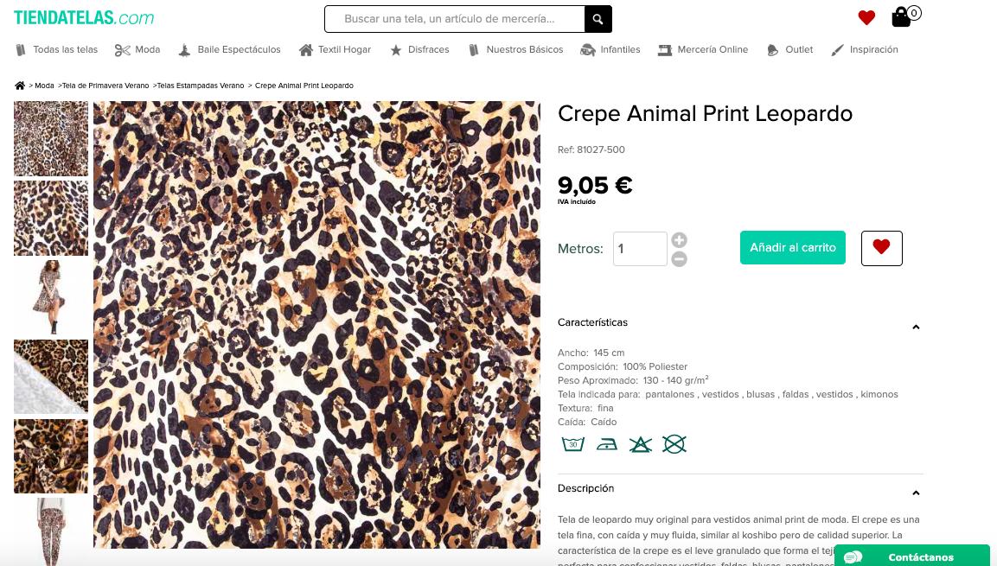Add product to favorites heart button
This screenshot has height=566, width=997.
(x=881, y=248)
